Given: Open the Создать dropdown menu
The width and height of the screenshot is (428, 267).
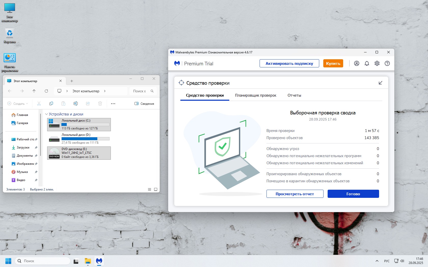Looking at the screenshot, I should tap(18, 104).
